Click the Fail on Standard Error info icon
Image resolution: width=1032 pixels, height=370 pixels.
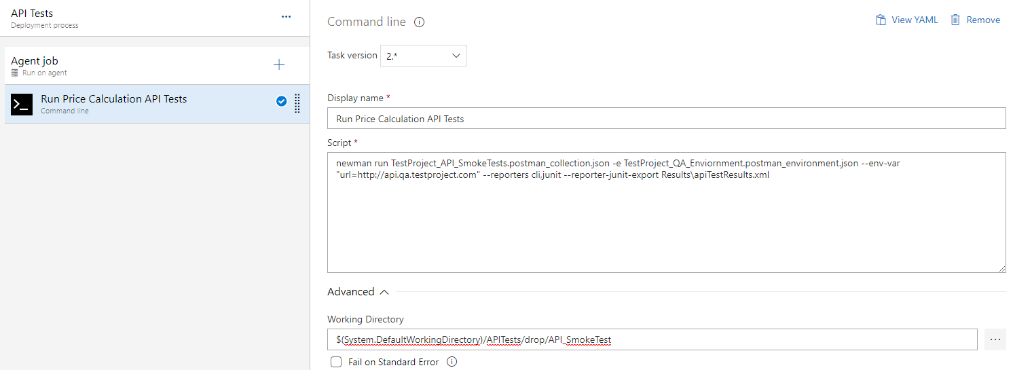[452, 362]
